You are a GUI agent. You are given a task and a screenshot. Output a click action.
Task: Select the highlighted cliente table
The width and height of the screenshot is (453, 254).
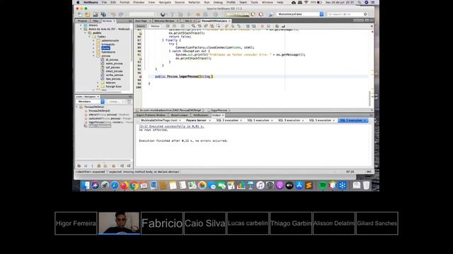(x=105, y=48)
